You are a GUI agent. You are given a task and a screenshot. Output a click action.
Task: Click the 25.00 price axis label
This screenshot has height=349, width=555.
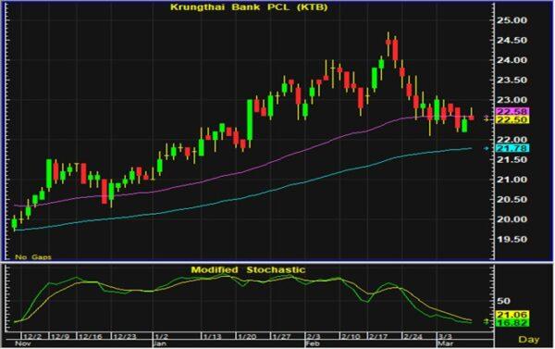[x=512, y=20]
